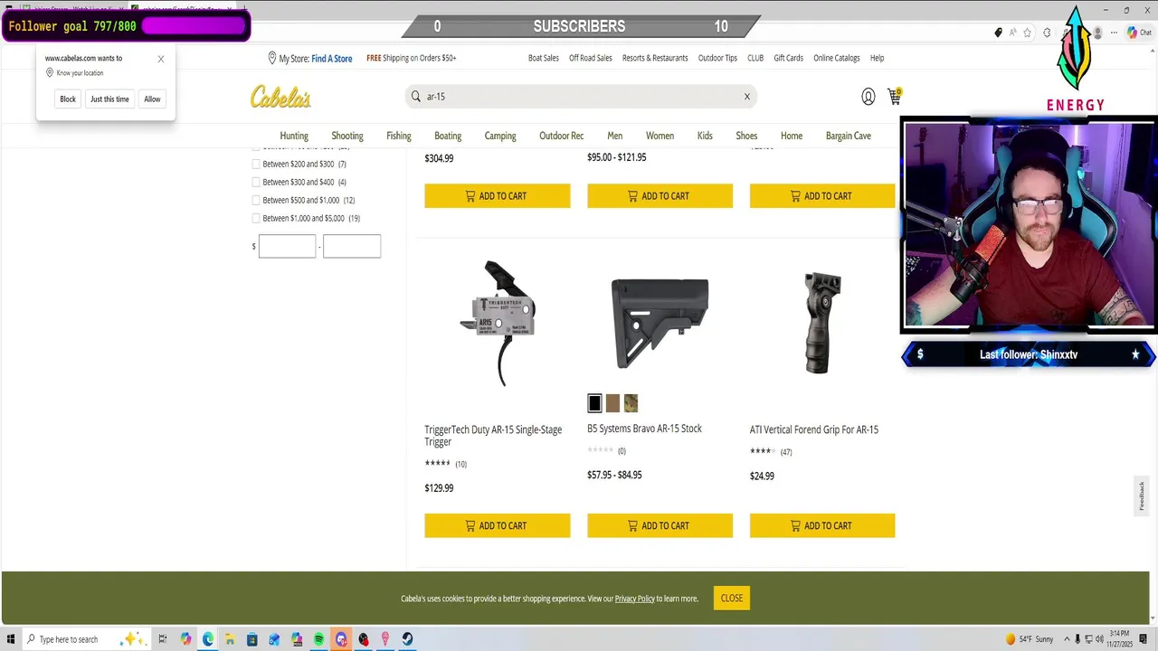Click the microphone tray icon
Image resolution: width=1158 pixels, height=651 pixels.
coord(1079,639)
